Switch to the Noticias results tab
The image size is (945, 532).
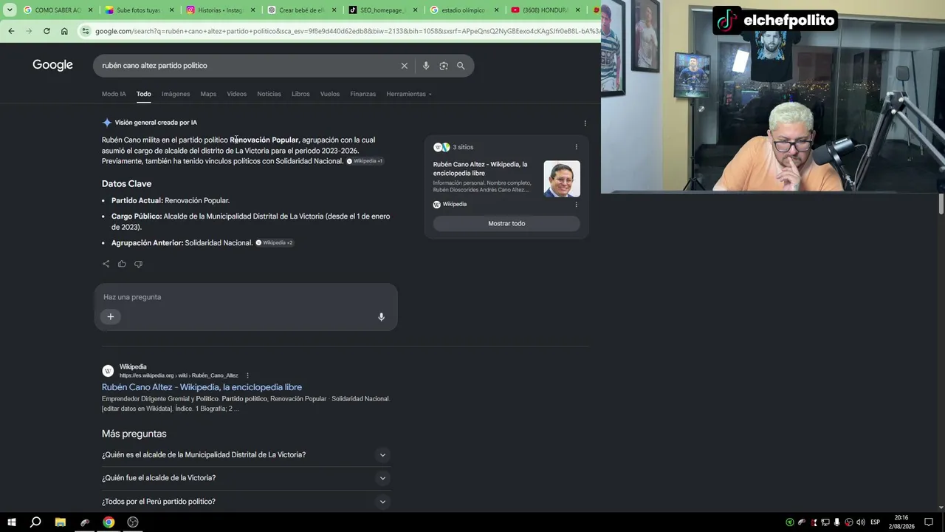[x=269, y=94]
